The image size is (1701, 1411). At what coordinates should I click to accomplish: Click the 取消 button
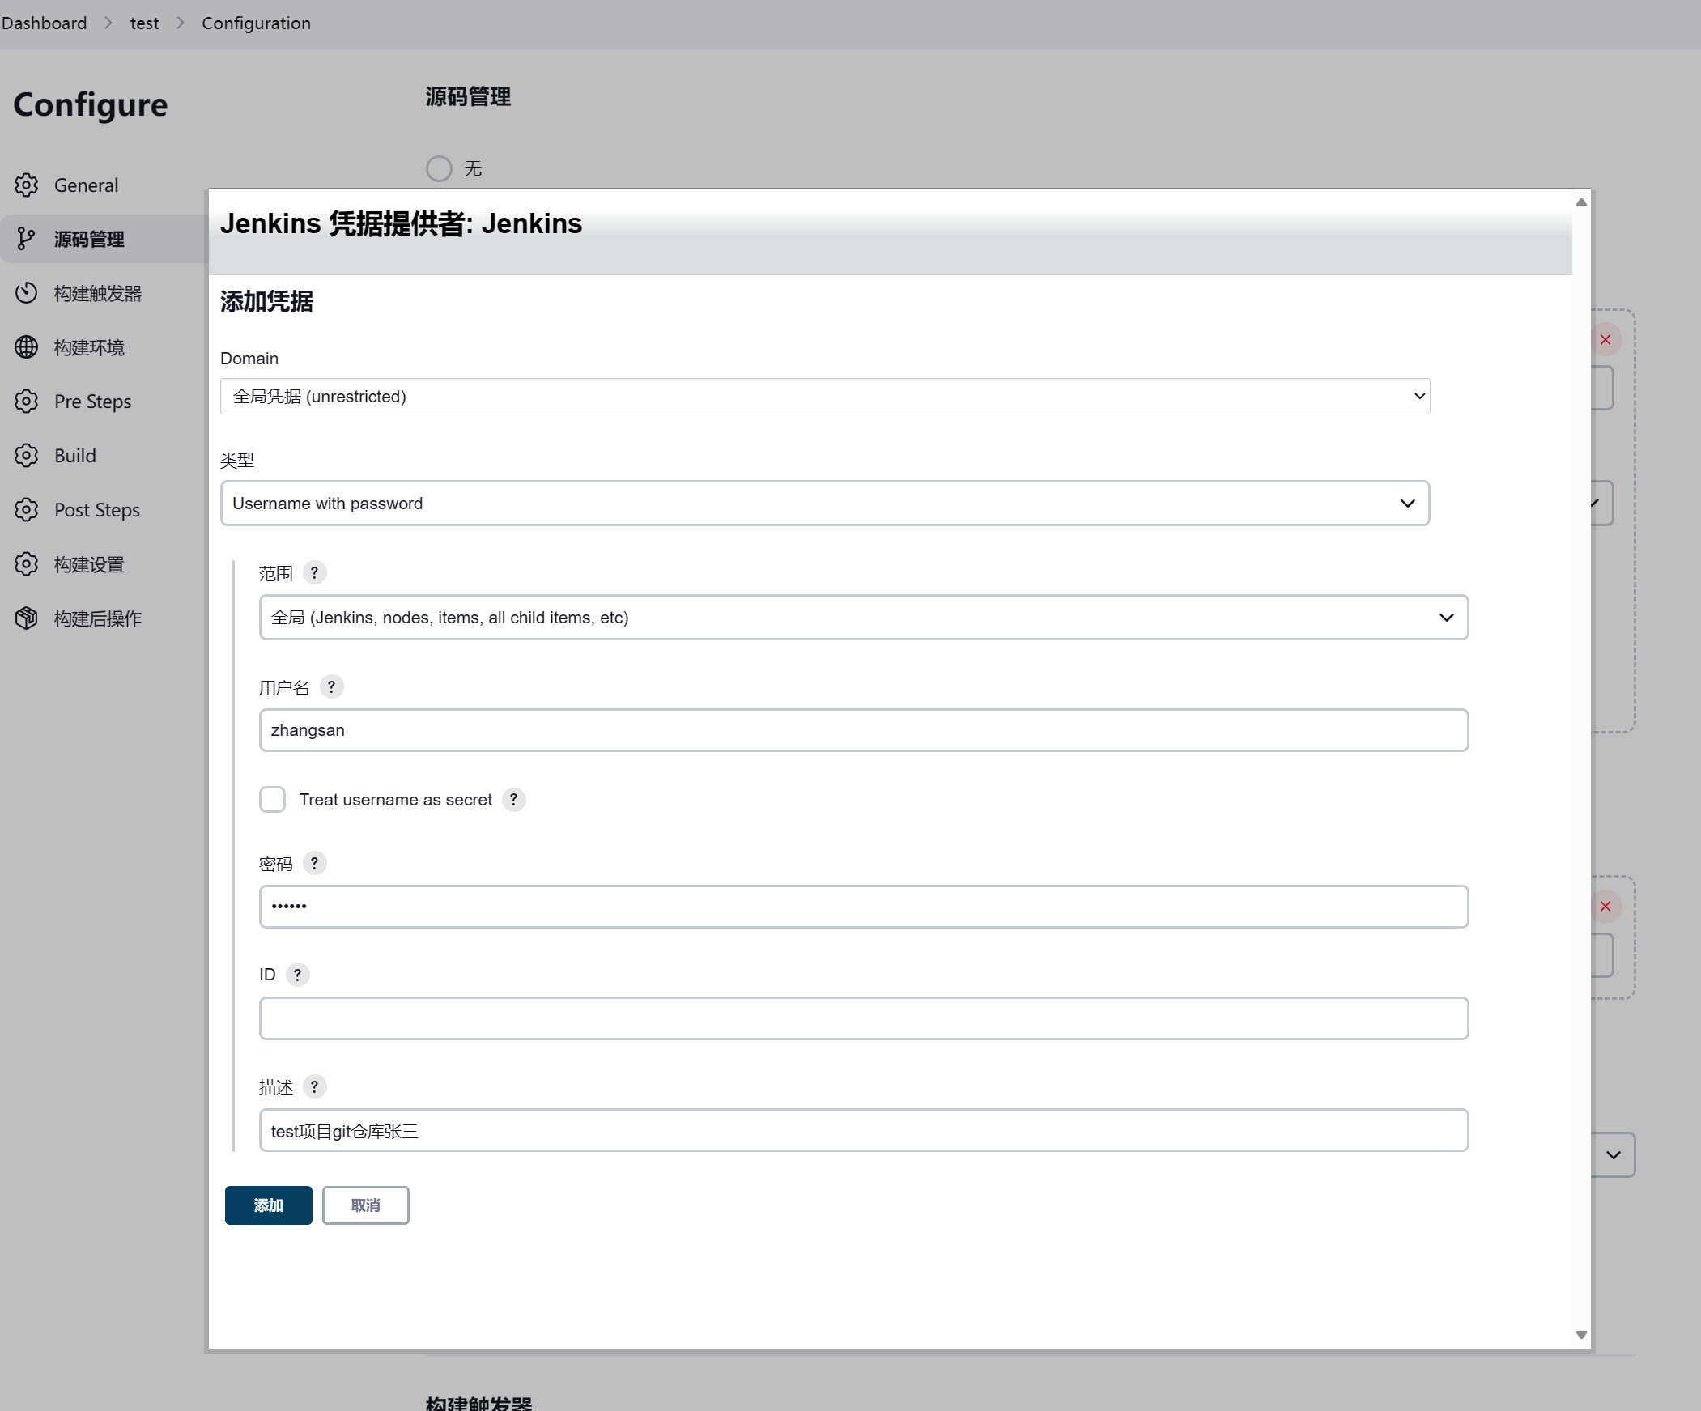(x=365, y=1205)
